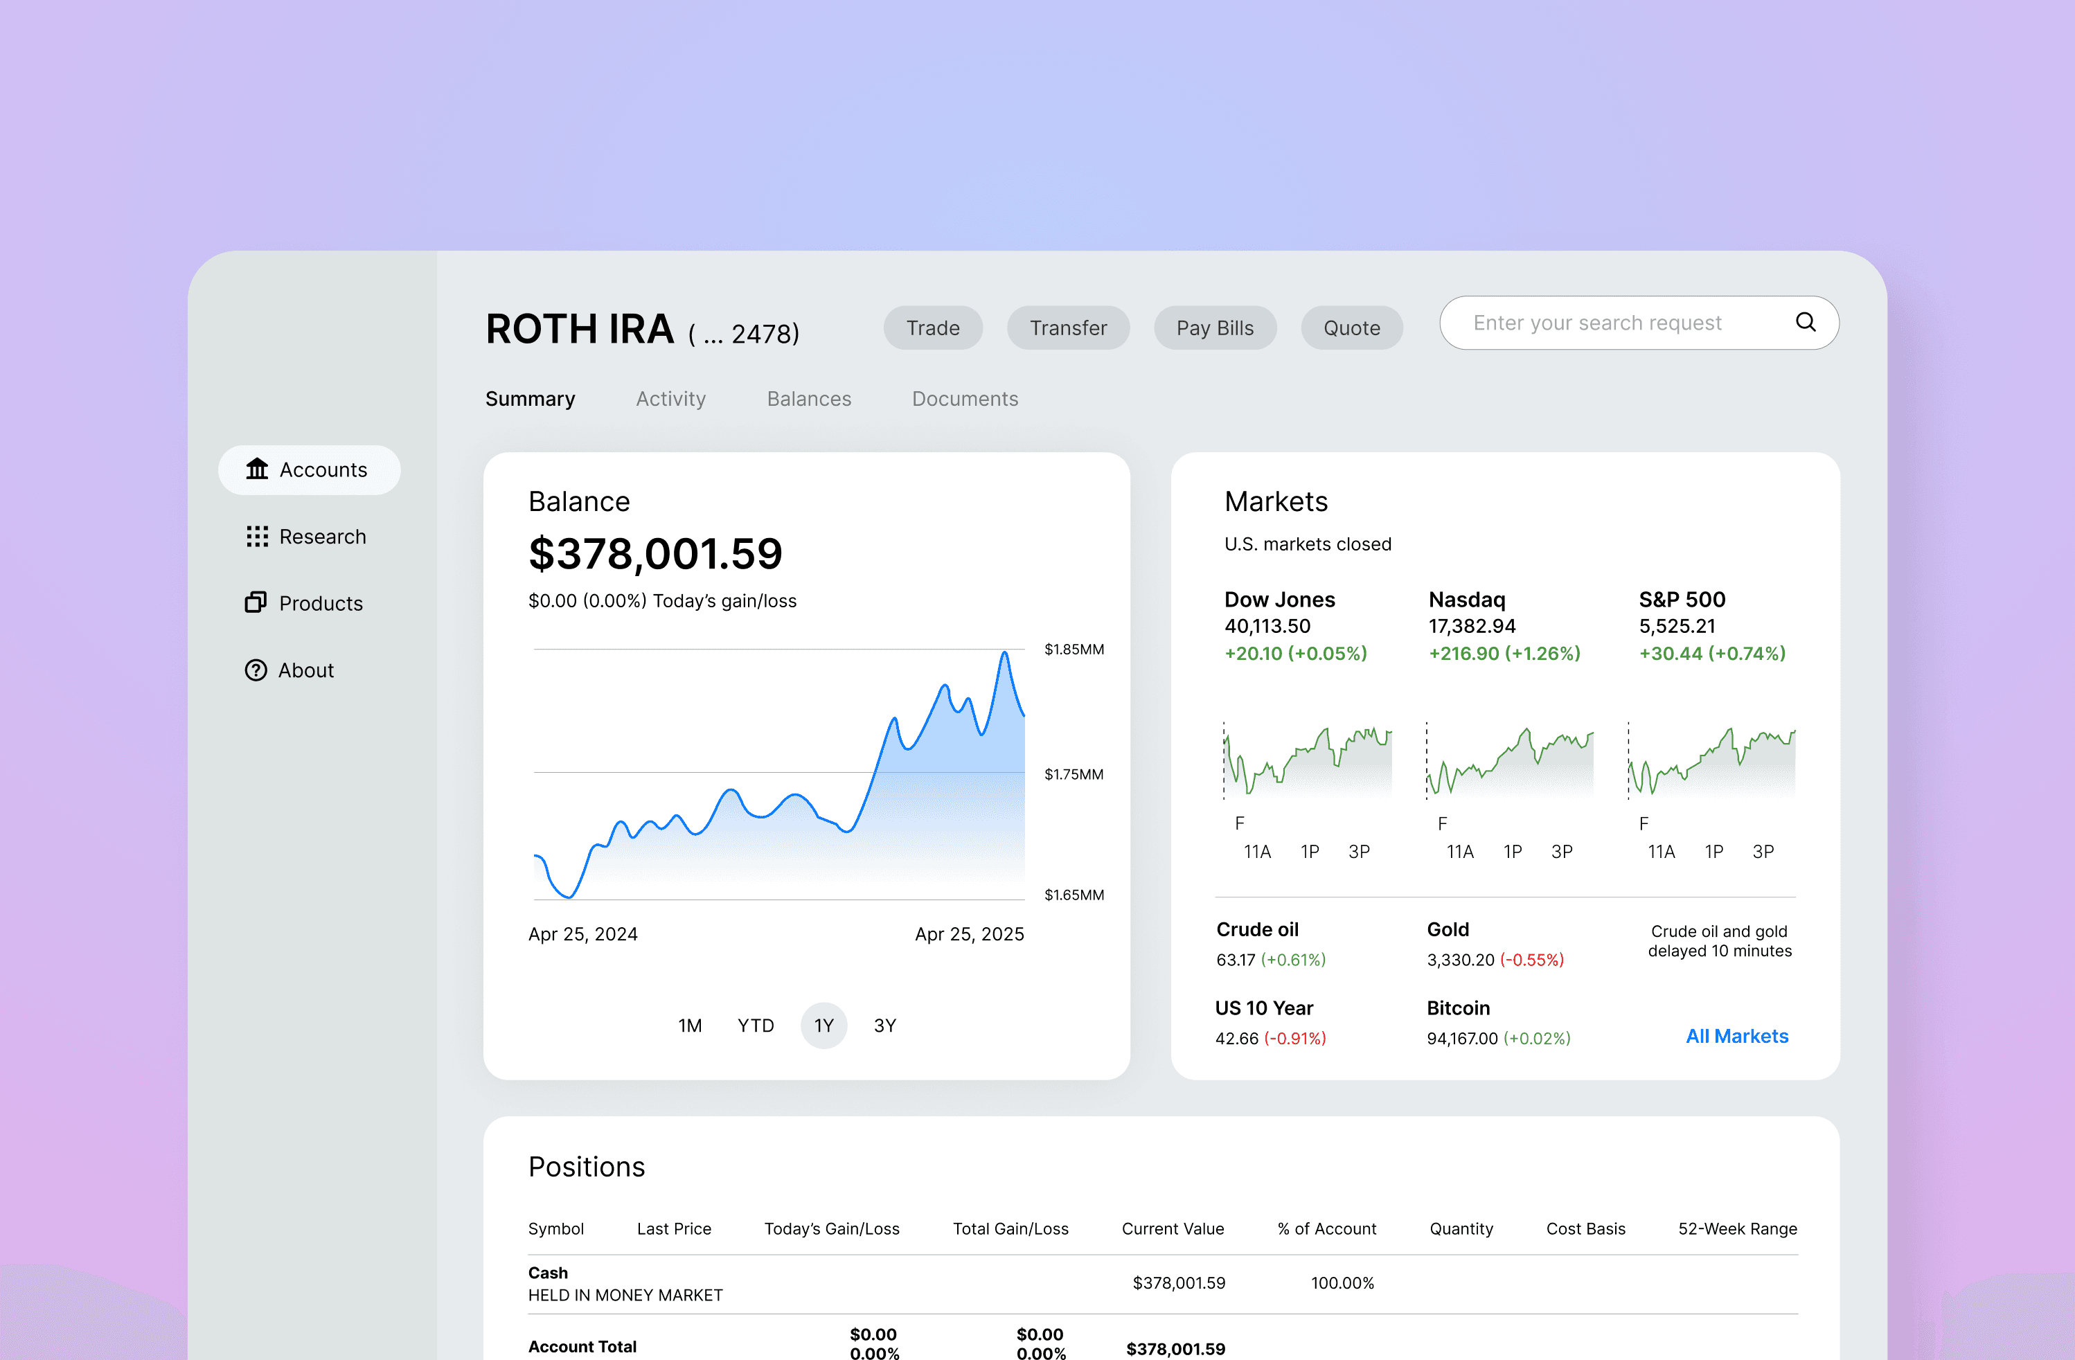Click the 100.00% account share cell

click(x=1343, y=1282)
